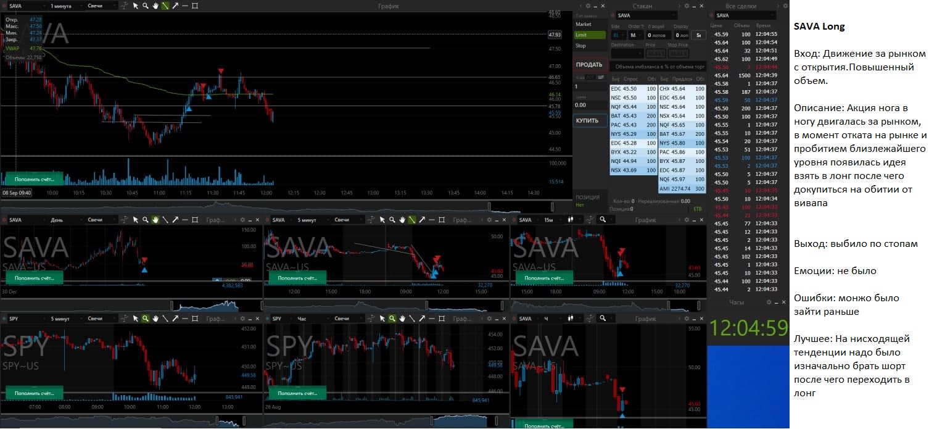Open the SAVA symbol dropdown in the Стакан panel
Screen dimensions: 937x429
pyautogui.click(x=645, y=15)
